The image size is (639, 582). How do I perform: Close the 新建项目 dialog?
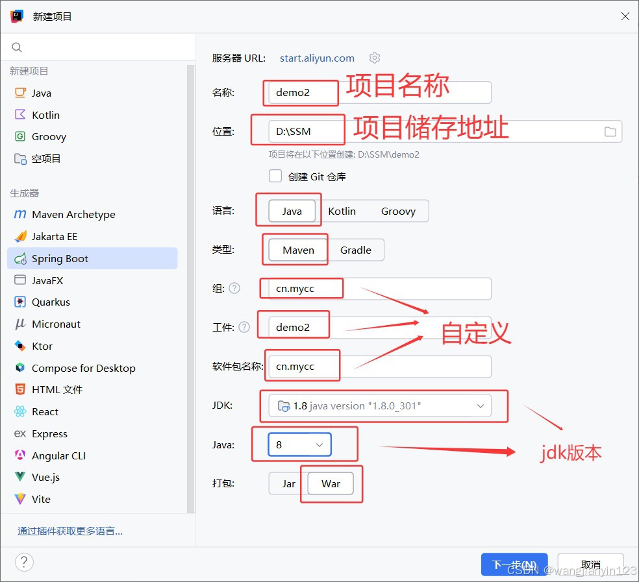pos(625,16)
